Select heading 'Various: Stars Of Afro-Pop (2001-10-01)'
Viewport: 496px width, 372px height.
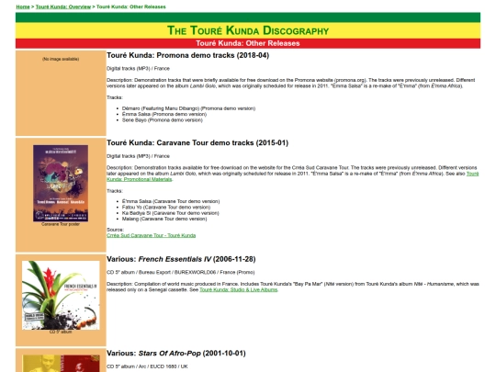click(176, 354)
